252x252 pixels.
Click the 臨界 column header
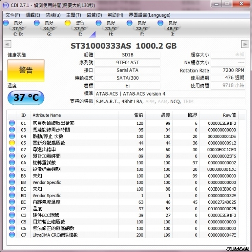(x=186, y=115)
